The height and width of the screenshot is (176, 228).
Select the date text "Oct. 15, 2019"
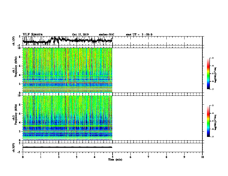click(x=80, y=35)
